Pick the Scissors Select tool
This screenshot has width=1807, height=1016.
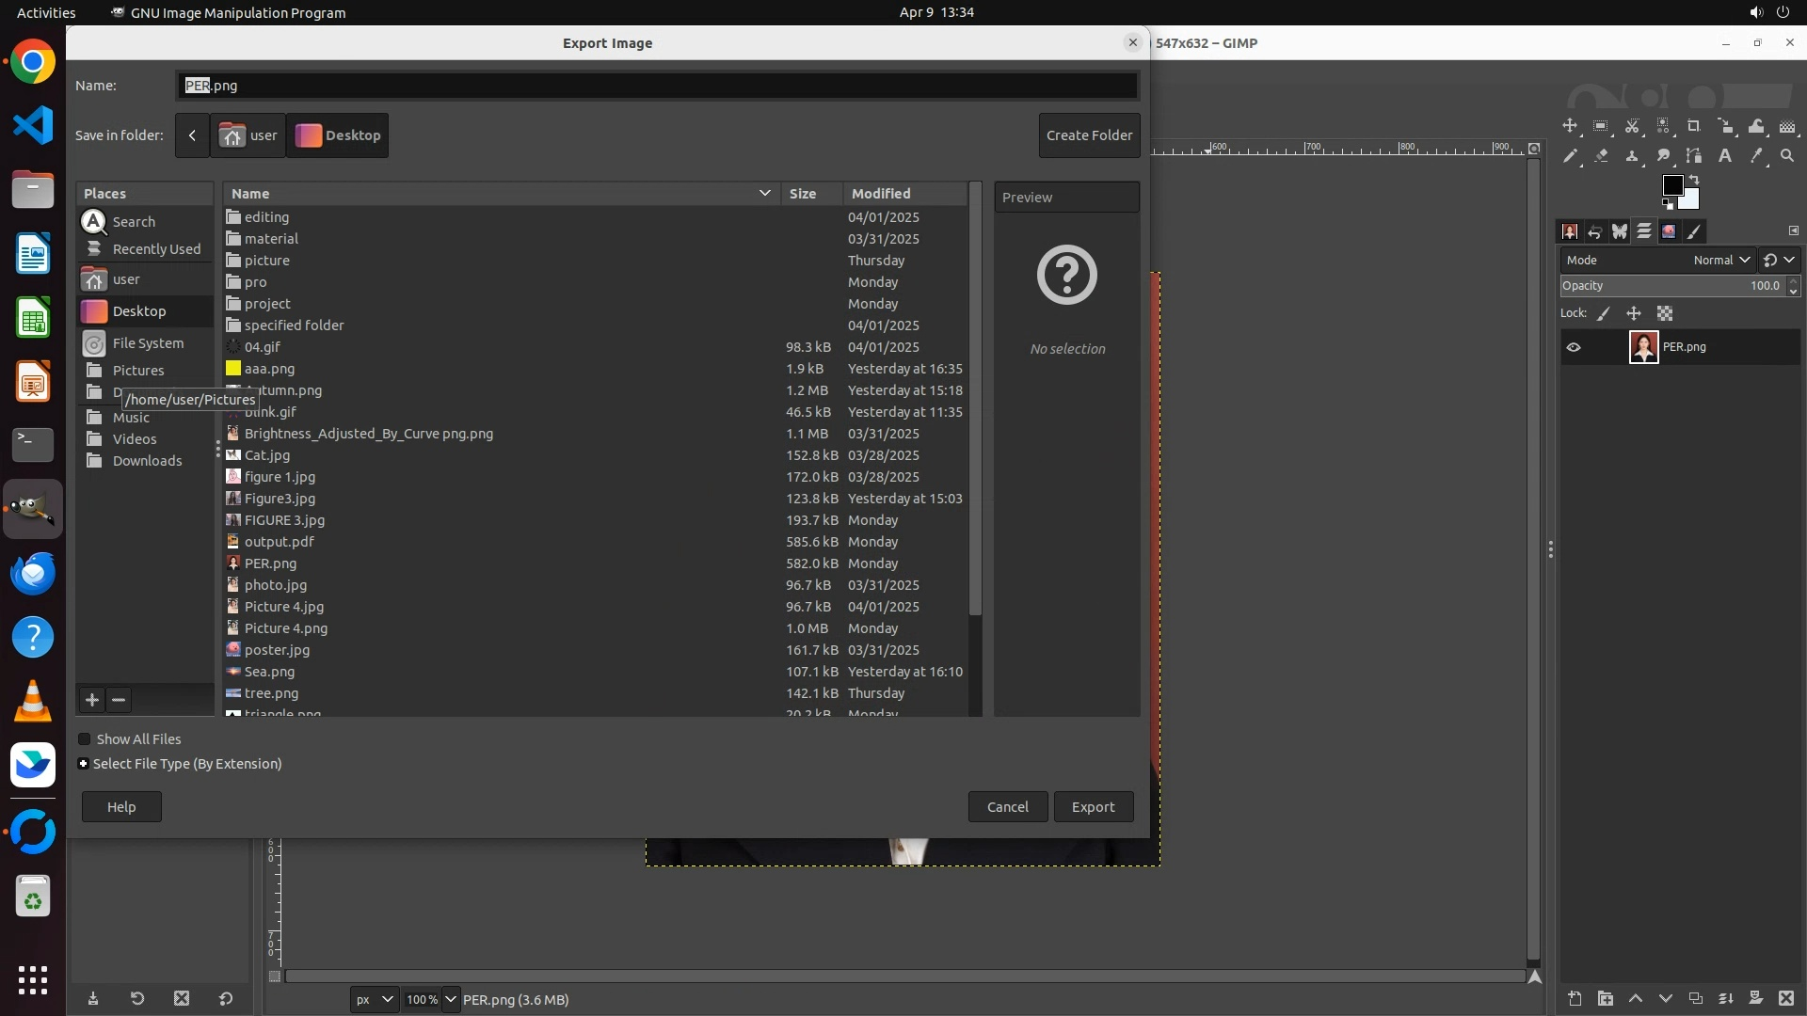pyautogui.click(x=1632, y=126)
